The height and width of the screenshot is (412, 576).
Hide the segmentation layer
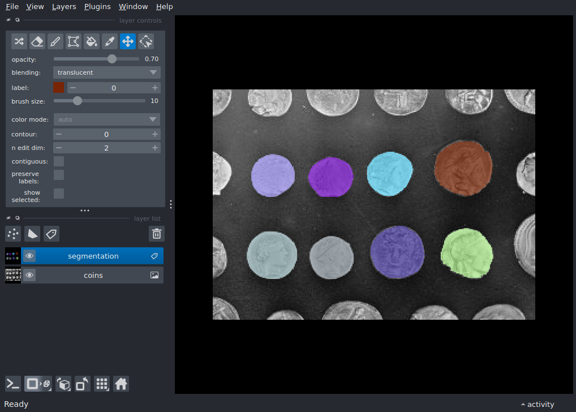pyautogui.click(x=29, y=256)
